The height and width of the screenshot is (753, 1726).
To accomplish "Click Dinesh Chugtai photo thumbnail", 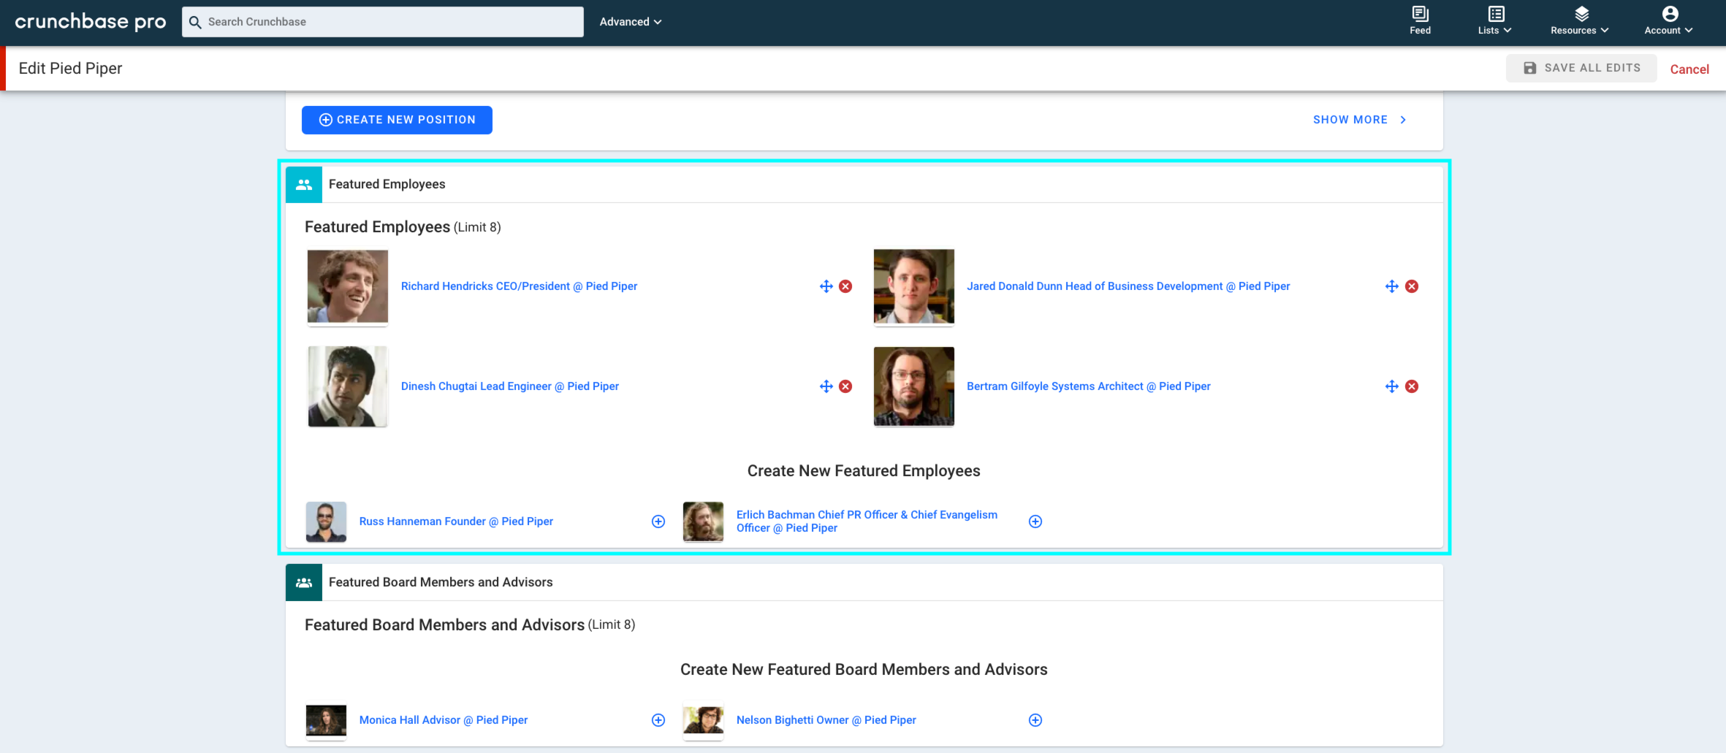I will [x=348, y=386].
